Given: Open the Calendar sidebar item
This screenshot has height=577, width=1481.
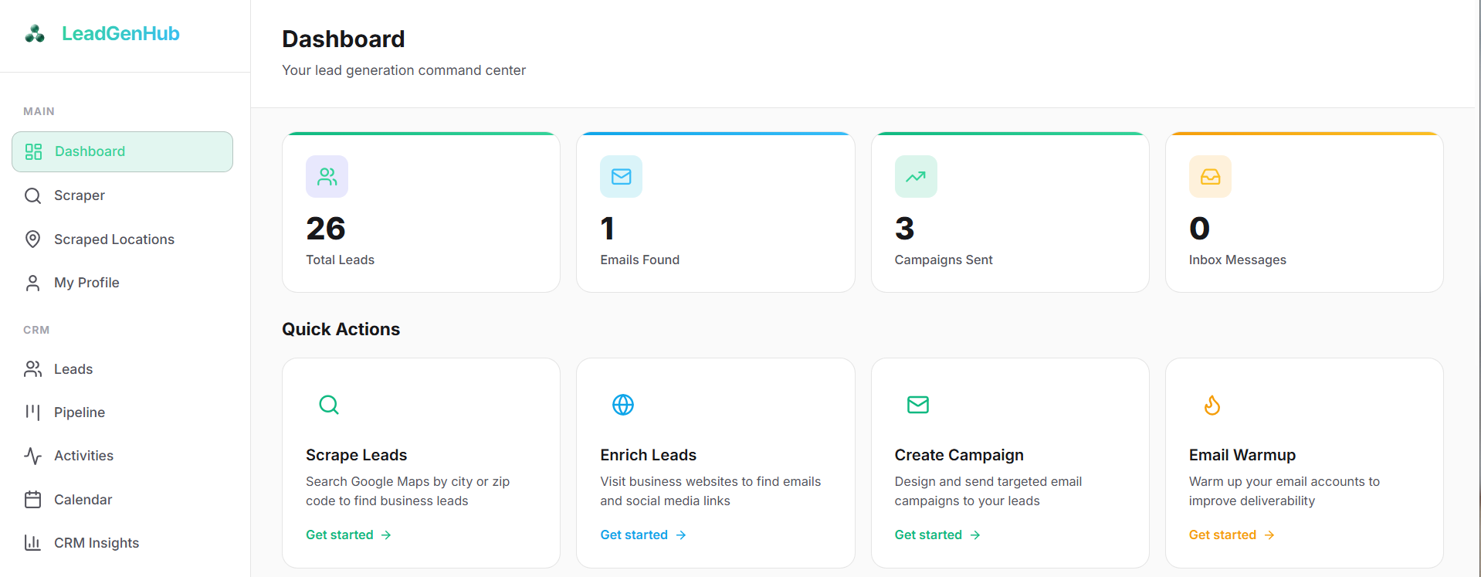Looking at the screenshot, I should (x=83, y=500).
